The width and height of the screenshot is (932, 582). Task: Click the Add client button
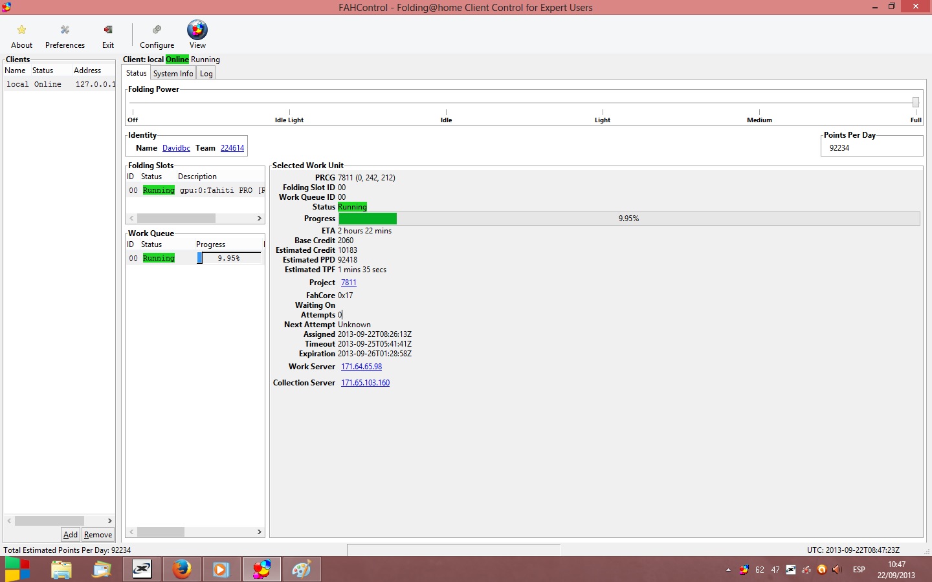71,535
